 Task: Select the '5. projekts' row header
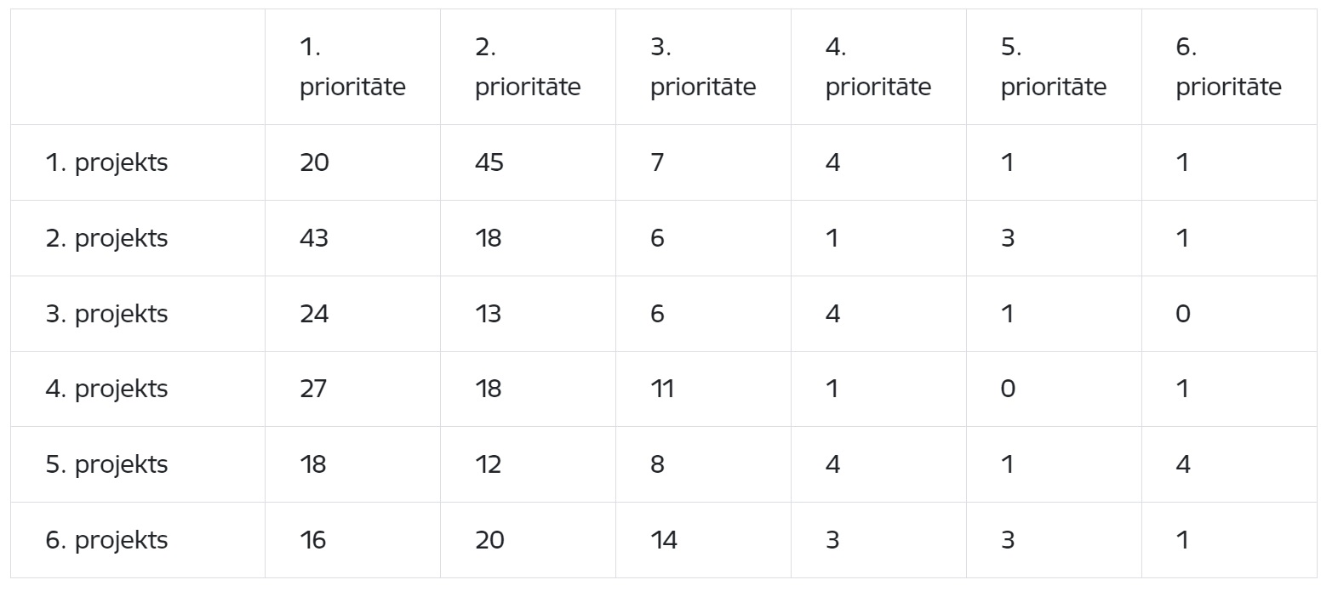(138, 464)
